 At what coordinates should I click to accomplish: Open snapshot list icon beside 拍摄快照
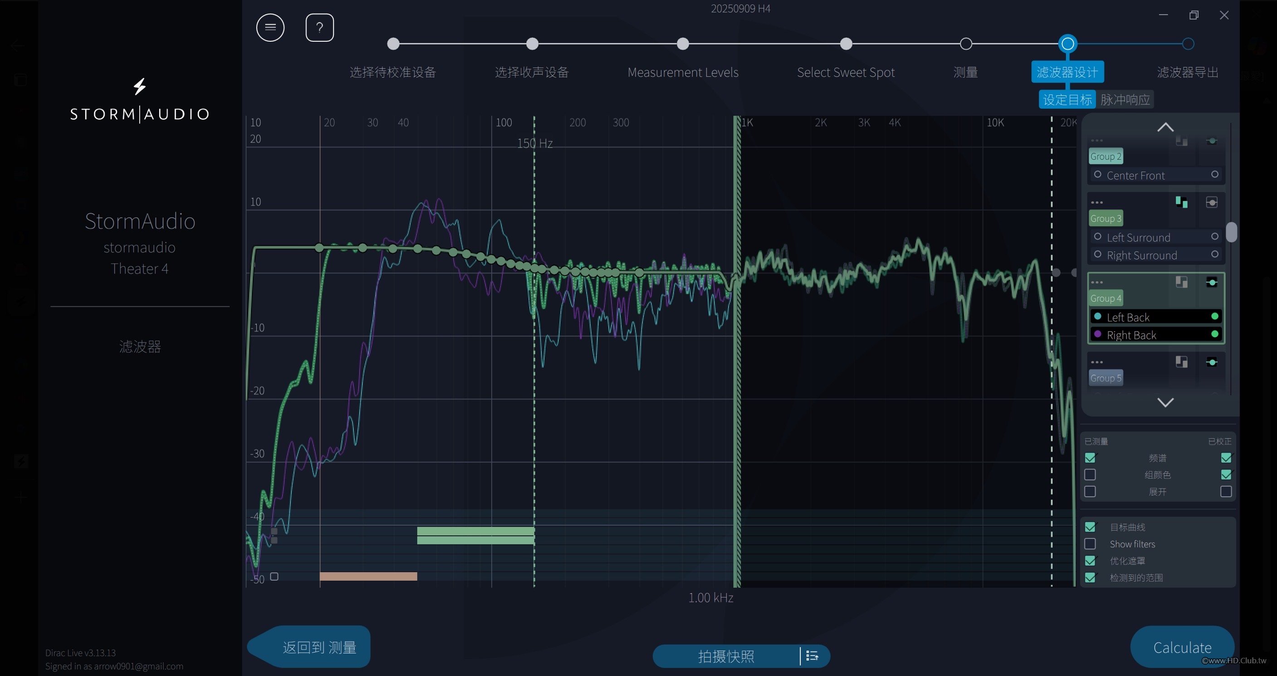click(812, 656)
